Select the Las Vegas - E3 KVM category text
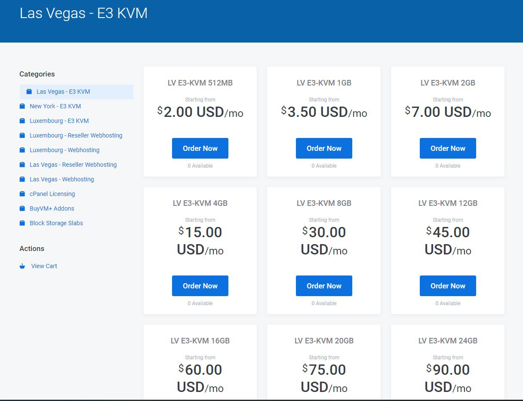523x401 pixels. tap(63, 92)
